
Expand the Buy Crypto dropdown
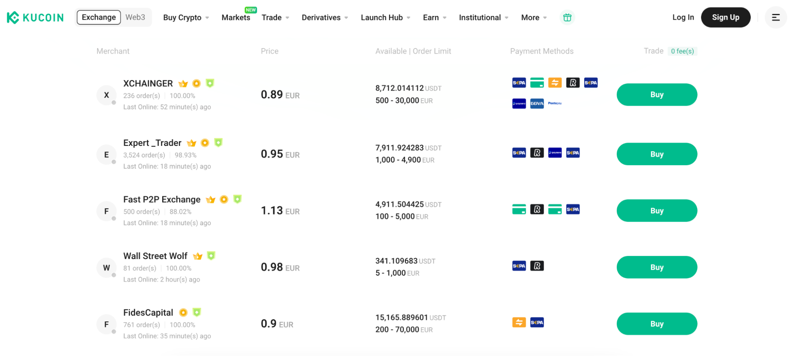[186, 17]
